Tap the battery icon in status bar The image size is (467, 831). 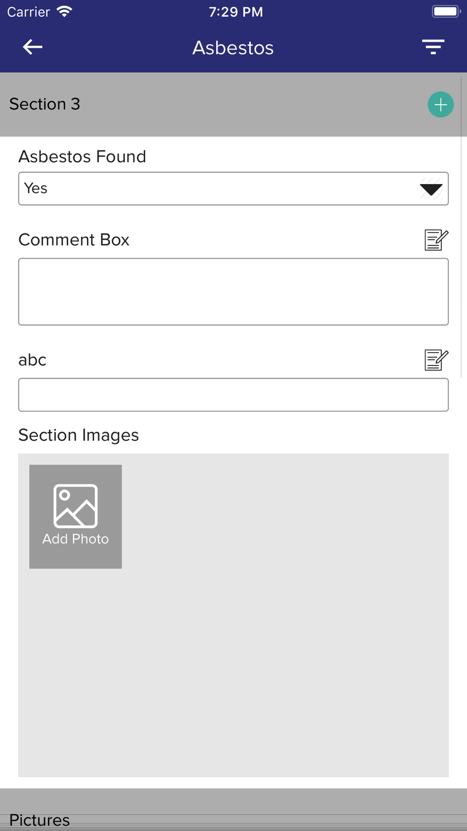446,11
